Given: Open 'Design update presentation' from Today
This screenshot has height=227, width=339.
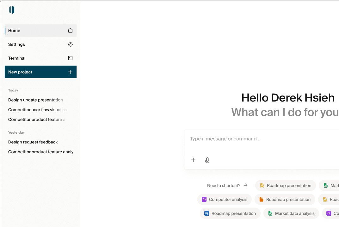Looking at the screenshot, I should pos(35,100).
